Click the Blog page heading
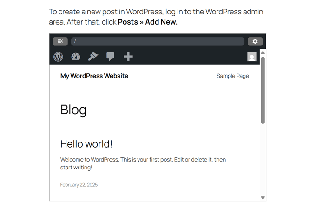Viewport: 316px width, 207px height. (x=73, y=110)
